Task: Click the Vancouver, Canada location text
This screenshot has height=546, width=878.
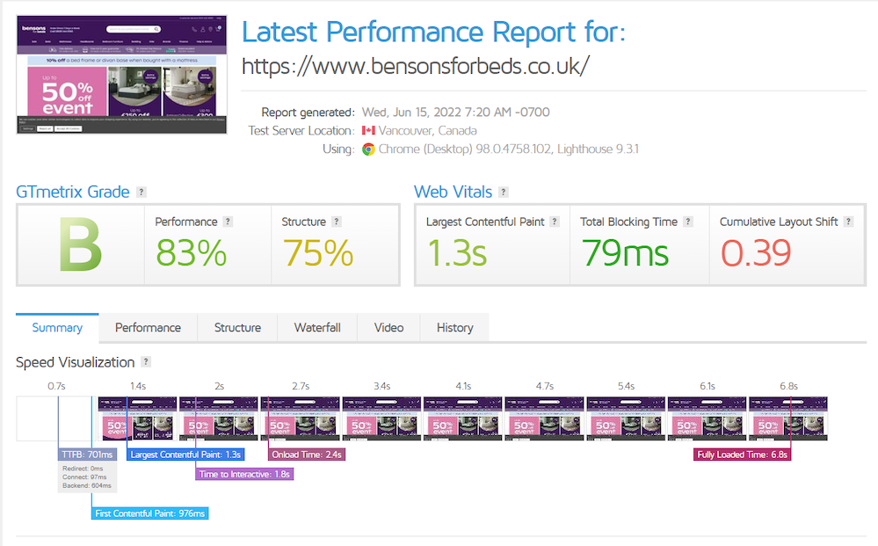Action: pyautogui.click(x=428, y=130)
